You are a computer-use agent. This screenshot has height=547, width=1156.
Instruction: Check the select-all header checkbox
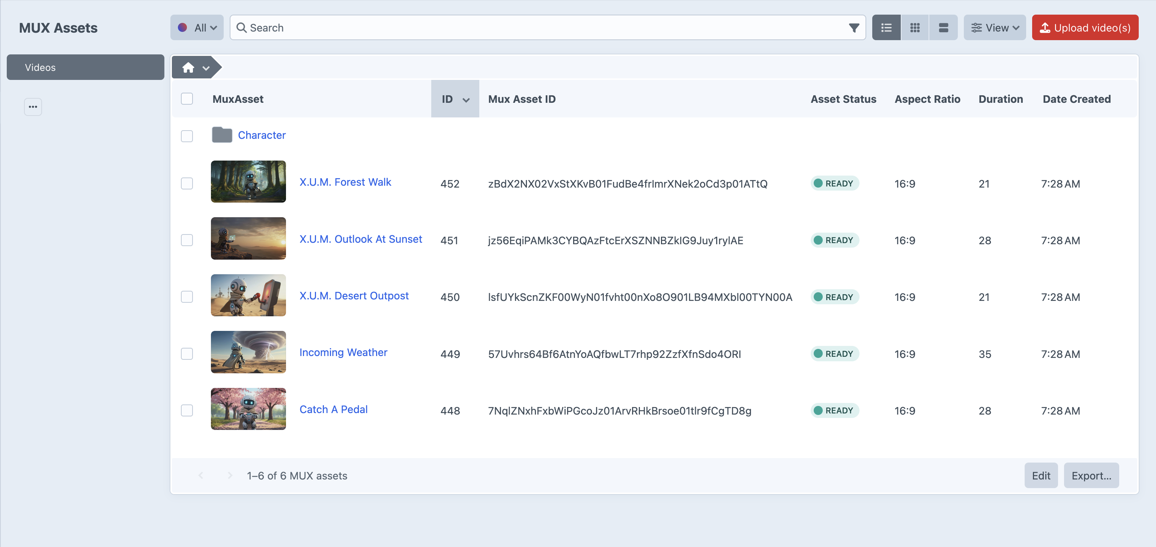pyautogui.click(x=187, y=99)
